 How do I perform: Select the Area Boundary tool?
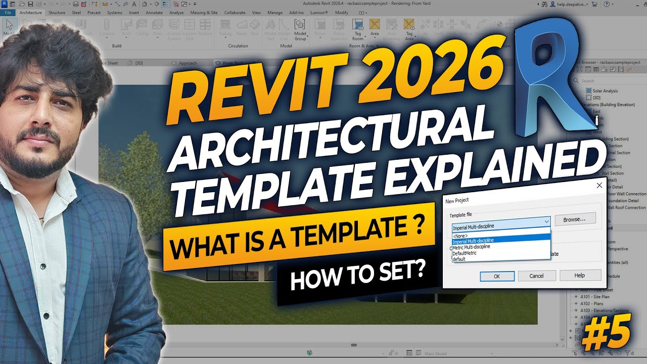tap(392, 29)
